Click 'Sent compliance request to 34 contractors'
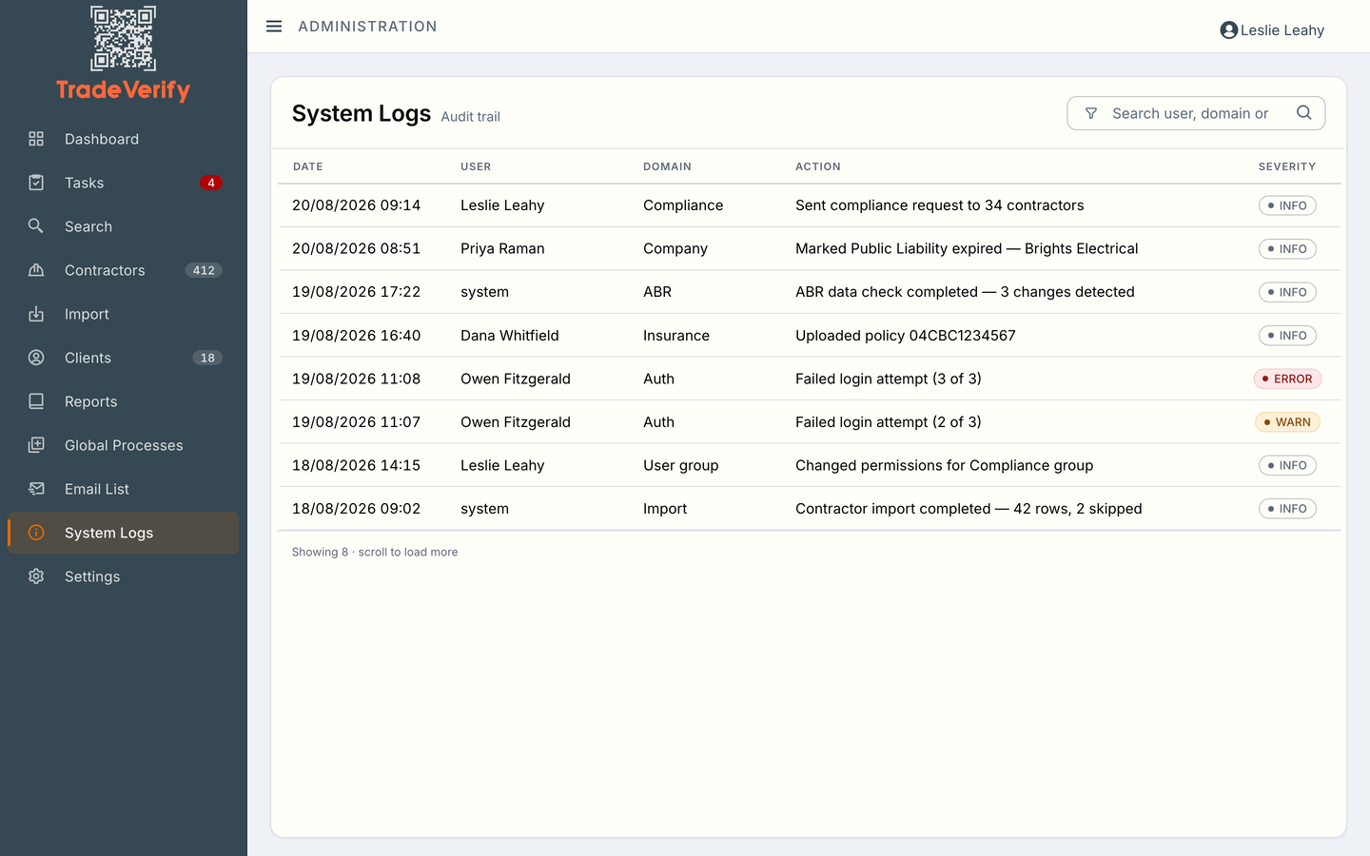Screen dimensions: 1370x856 tap(940, 205)
